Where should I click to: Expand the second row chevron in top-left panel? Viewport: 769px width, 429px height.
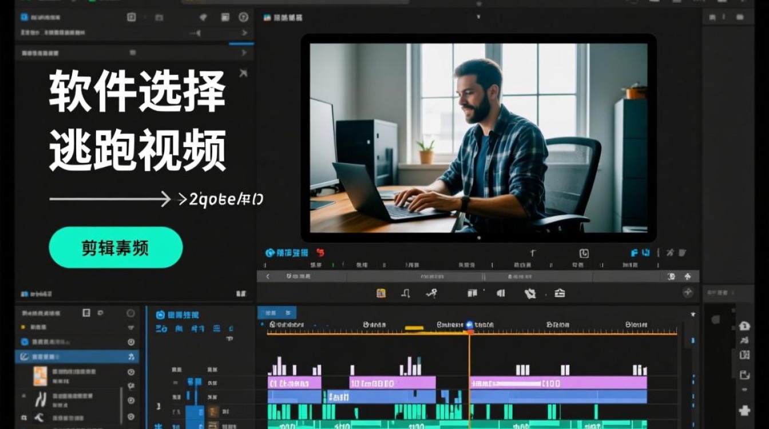[244, 33]
